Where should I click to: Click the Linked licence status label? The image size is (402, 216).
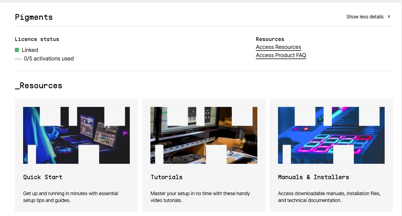click(30, 50)
